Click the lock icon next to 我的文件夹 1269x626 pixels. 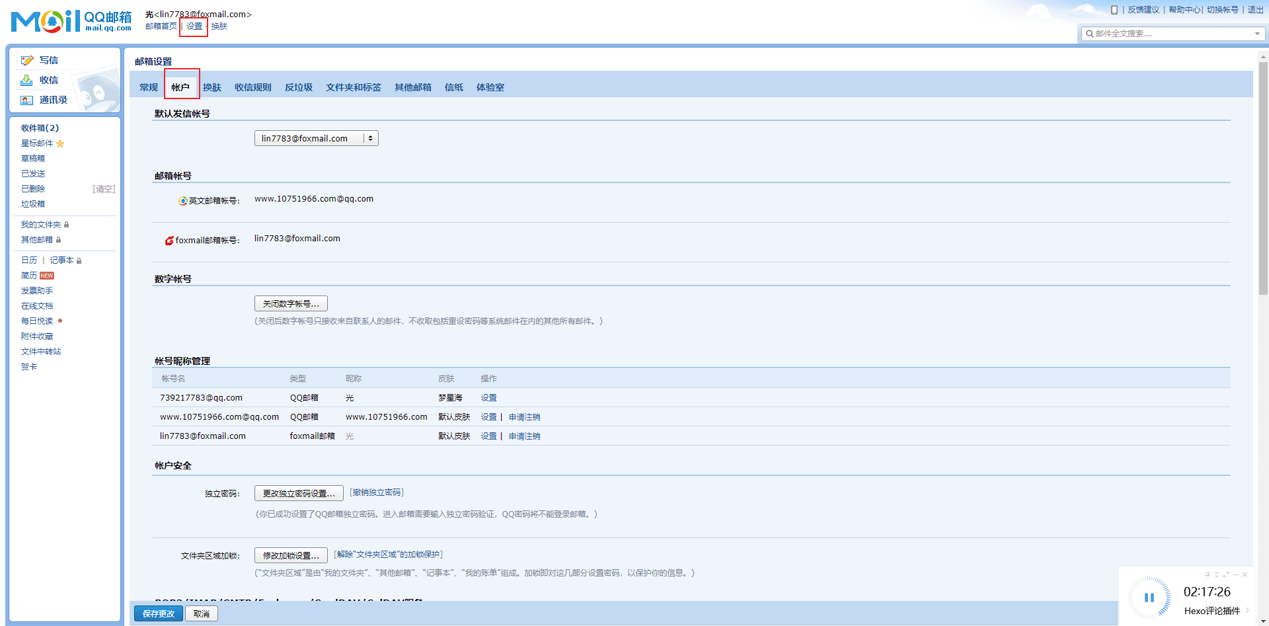[x=67, y=225]
